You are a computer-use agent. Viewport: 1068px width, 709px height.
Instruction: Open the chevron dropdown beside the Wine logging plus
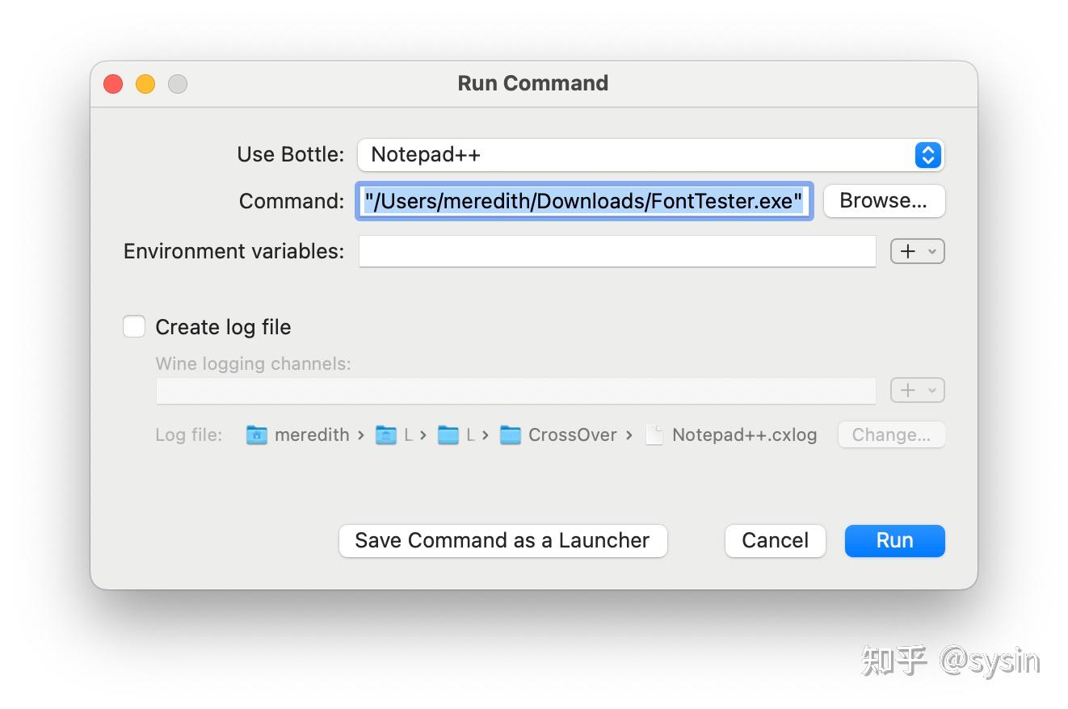coord(931,390)
